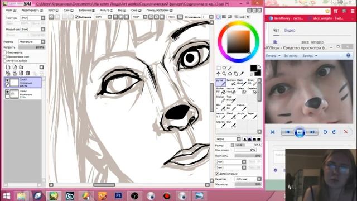The image size is (357, 201).
Task: Select the rectangular Selection tool
Action: click(218, 68)
